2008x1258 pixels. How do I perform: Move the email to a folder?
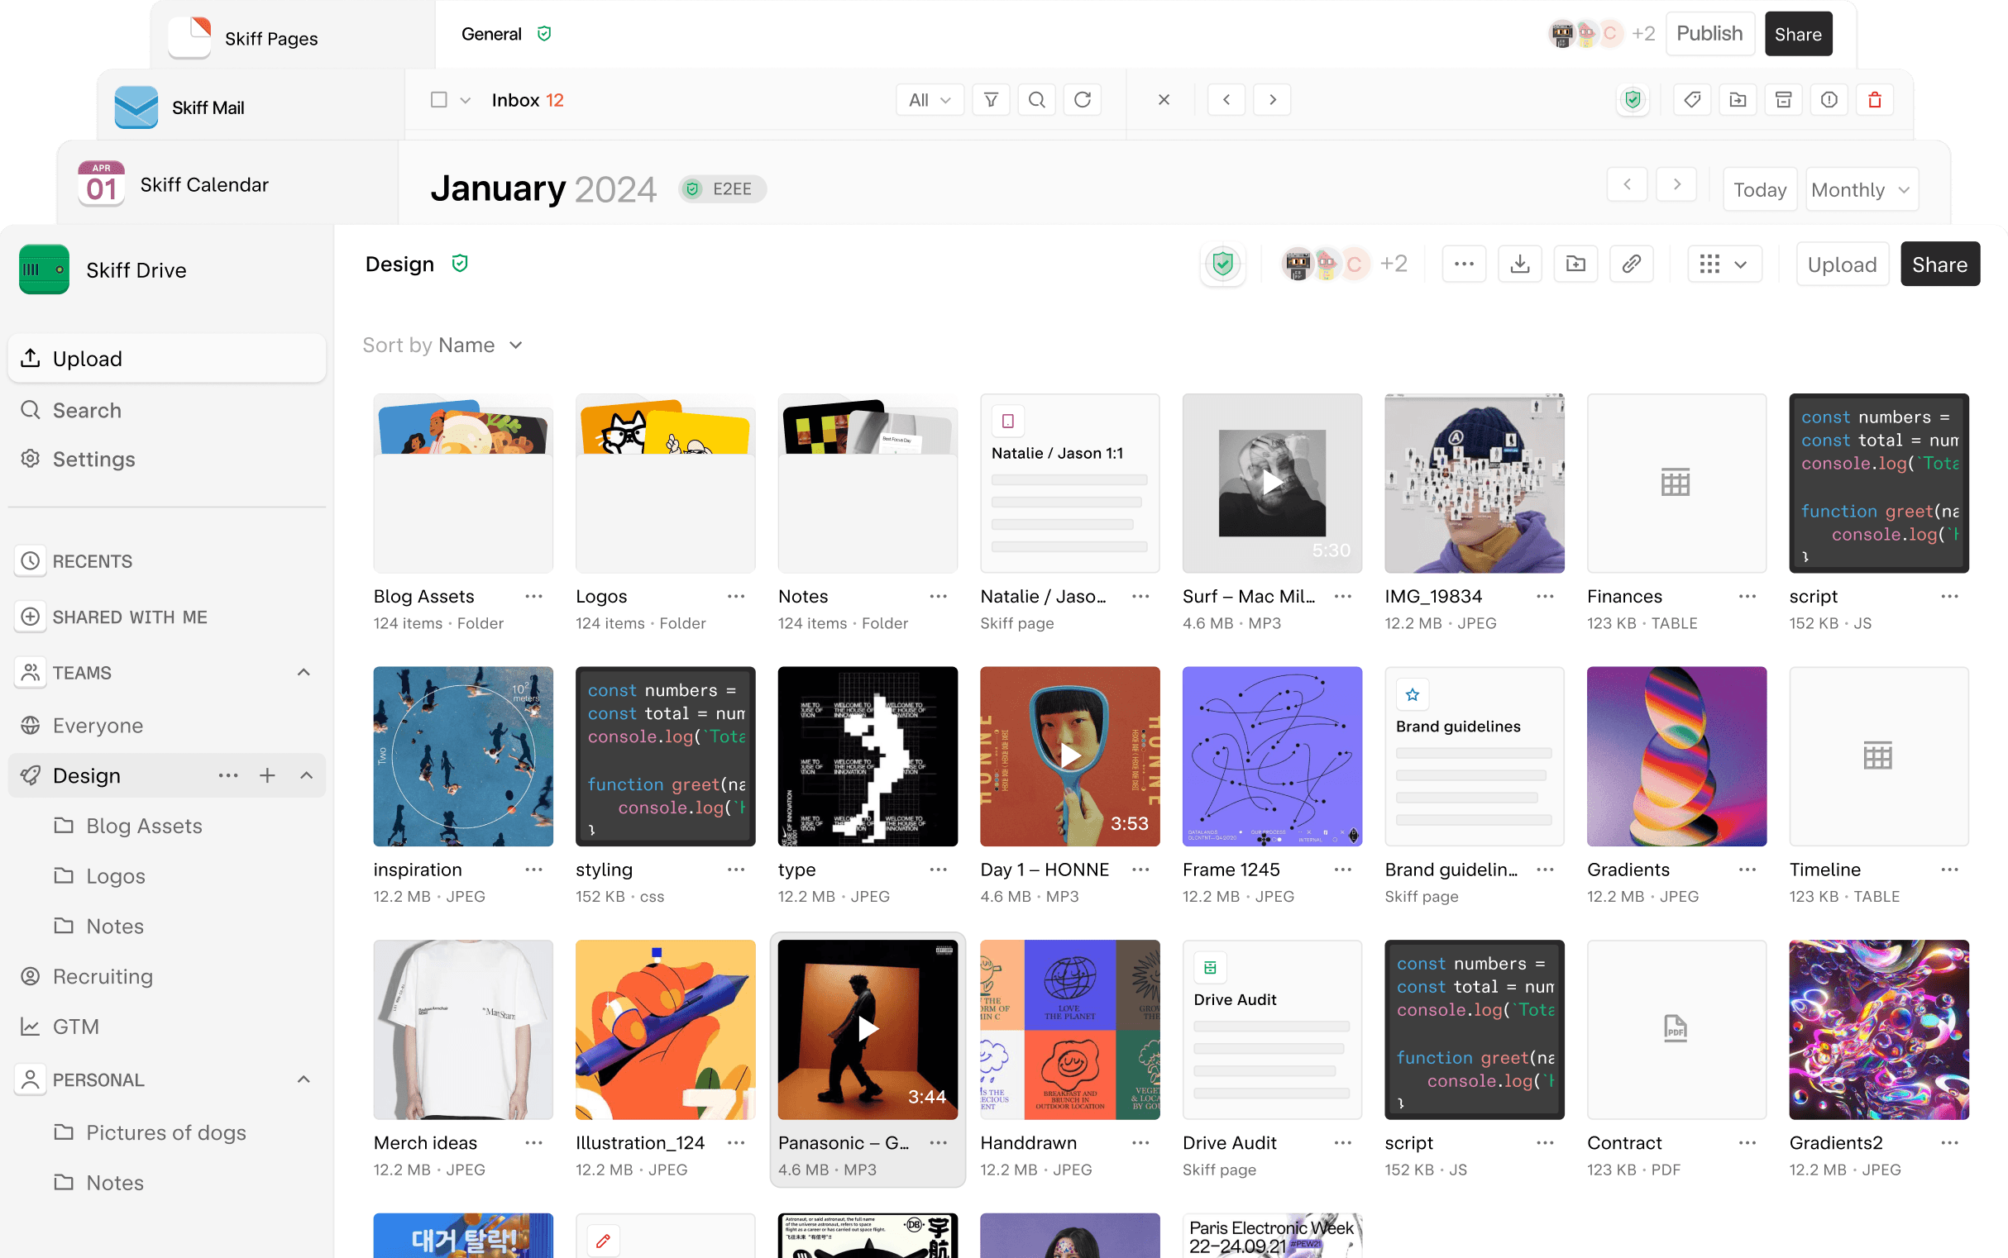[1738, 99]
